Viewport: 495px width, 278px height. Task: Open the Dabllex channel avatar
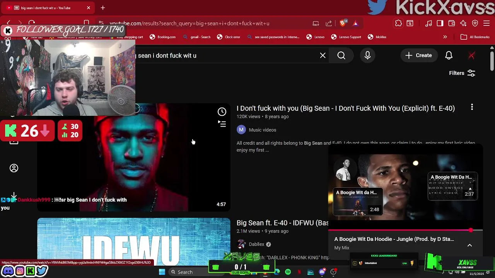point(241,244)
